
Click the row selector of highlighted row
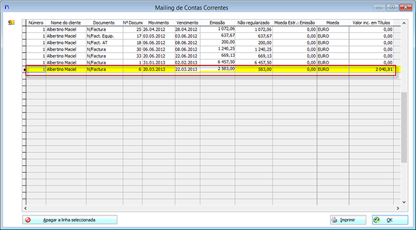pos(24,69)
